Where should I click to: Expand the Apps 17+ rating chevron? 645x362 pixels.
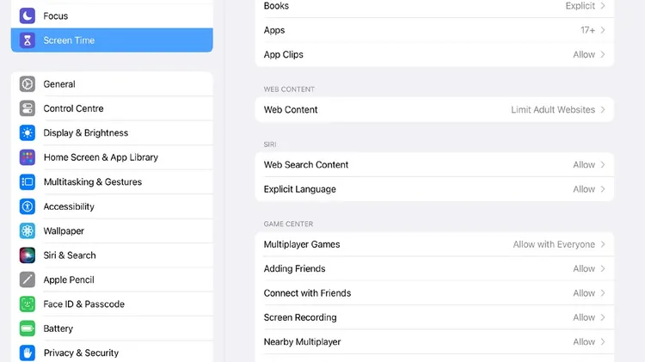(x=603, y=30)
